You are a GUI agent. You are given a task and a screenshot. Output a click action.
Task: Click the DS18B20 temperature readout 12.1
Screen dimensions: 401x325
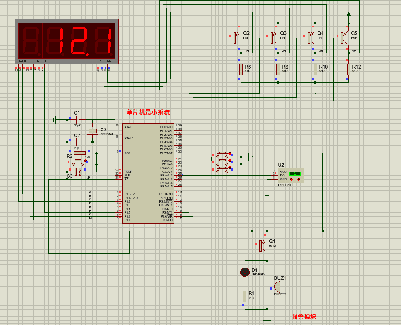click(295, 174)
